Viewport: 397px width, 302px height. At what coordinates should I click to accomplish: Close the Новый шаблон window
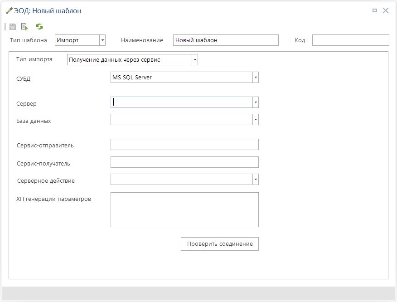pyautogui.click(x=386, y=10)
